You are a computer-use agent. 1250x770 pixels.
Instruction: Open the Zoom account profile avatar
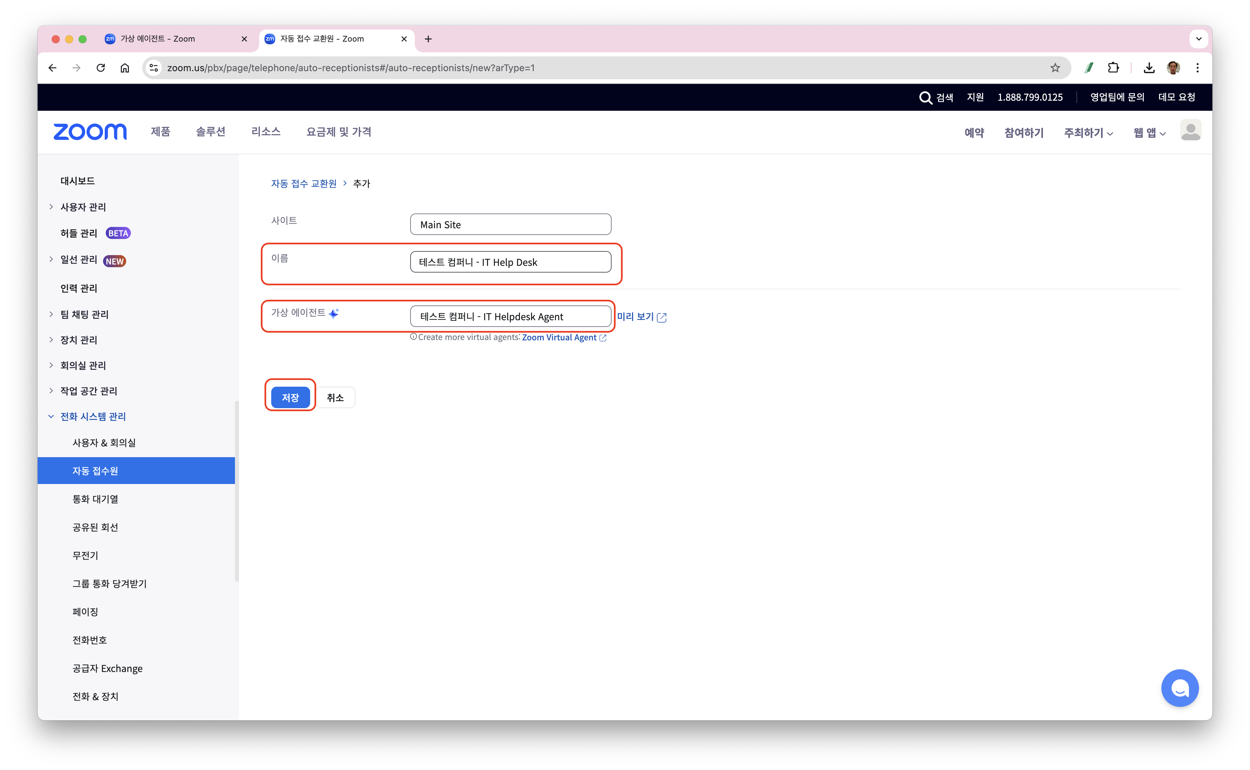point(1191,130)
